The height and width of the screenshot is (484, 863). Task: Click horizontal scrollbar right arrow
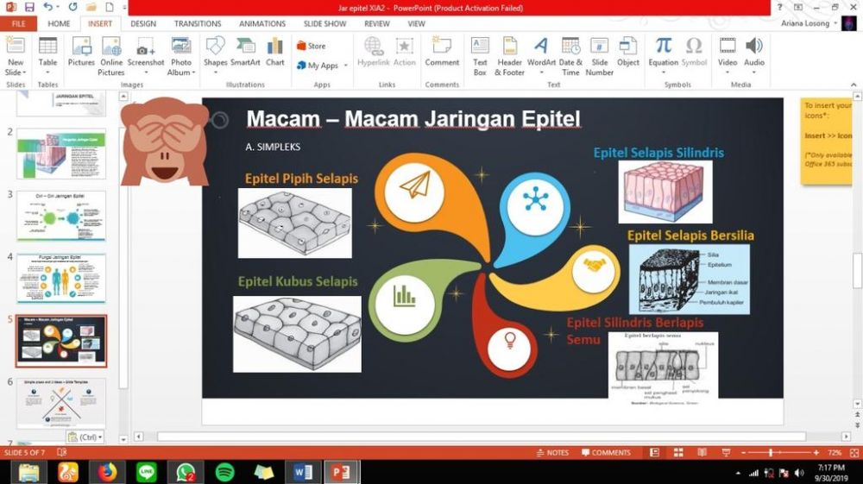847,437
